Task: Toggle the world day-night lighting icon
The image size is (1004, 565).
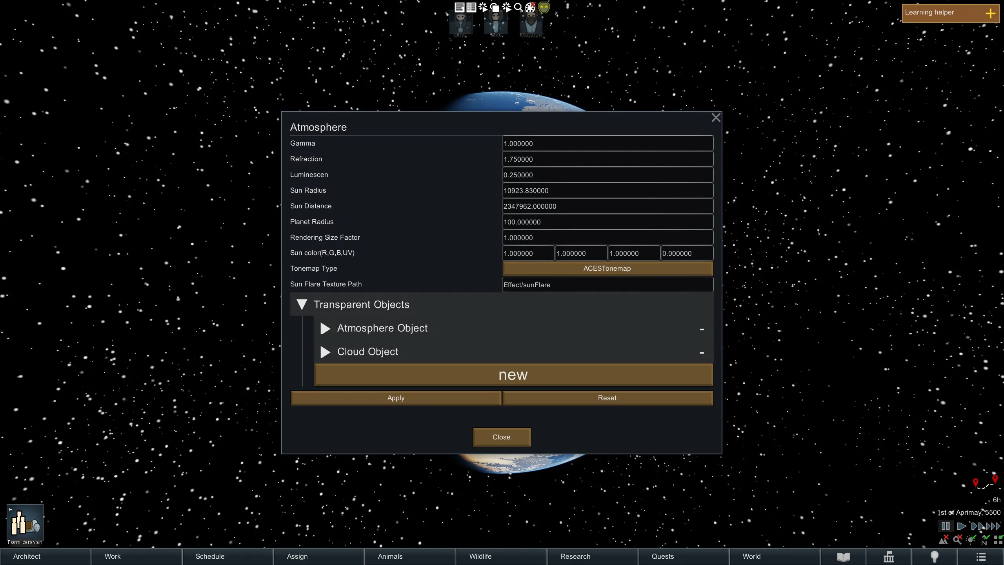Action: 971,540
